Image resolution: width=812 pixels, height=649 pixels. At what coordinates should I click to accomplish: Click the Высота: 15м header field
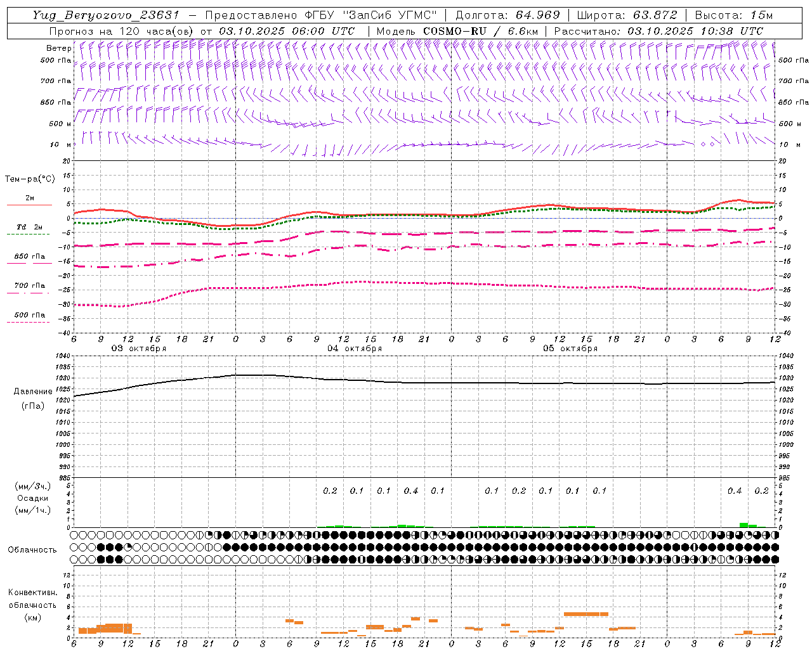(734, 15)
